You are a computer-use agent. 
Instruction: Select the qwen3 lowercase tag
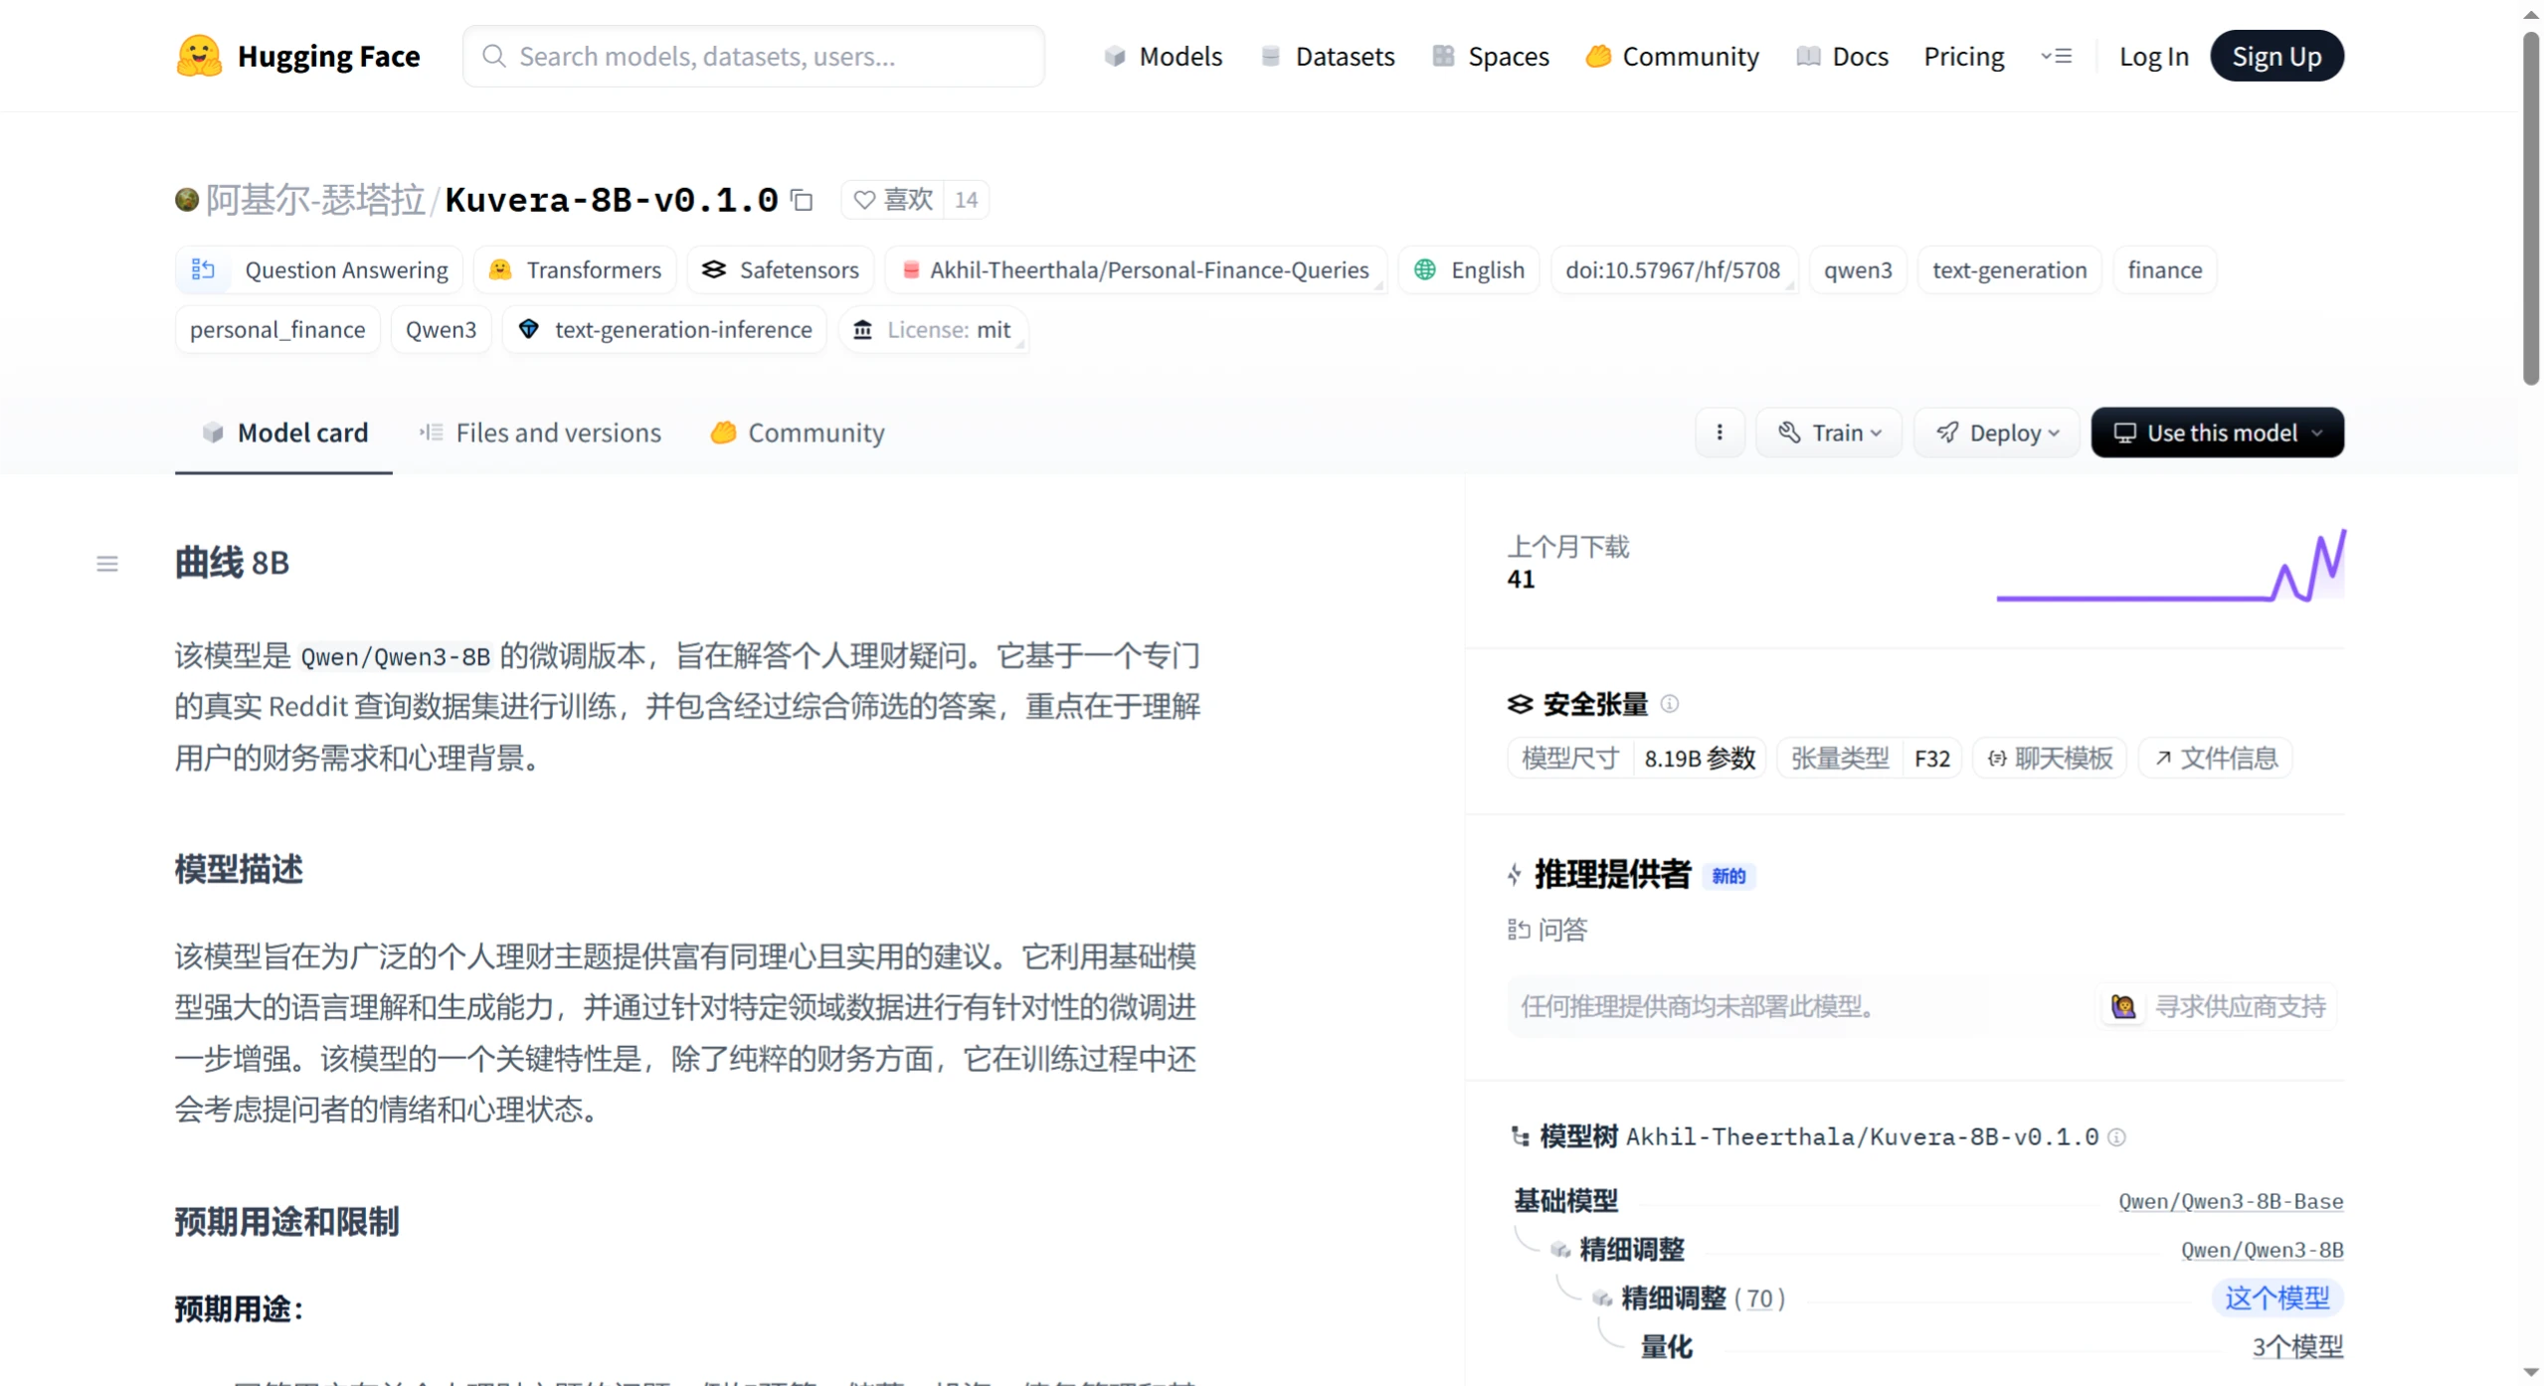[1857, 269]
